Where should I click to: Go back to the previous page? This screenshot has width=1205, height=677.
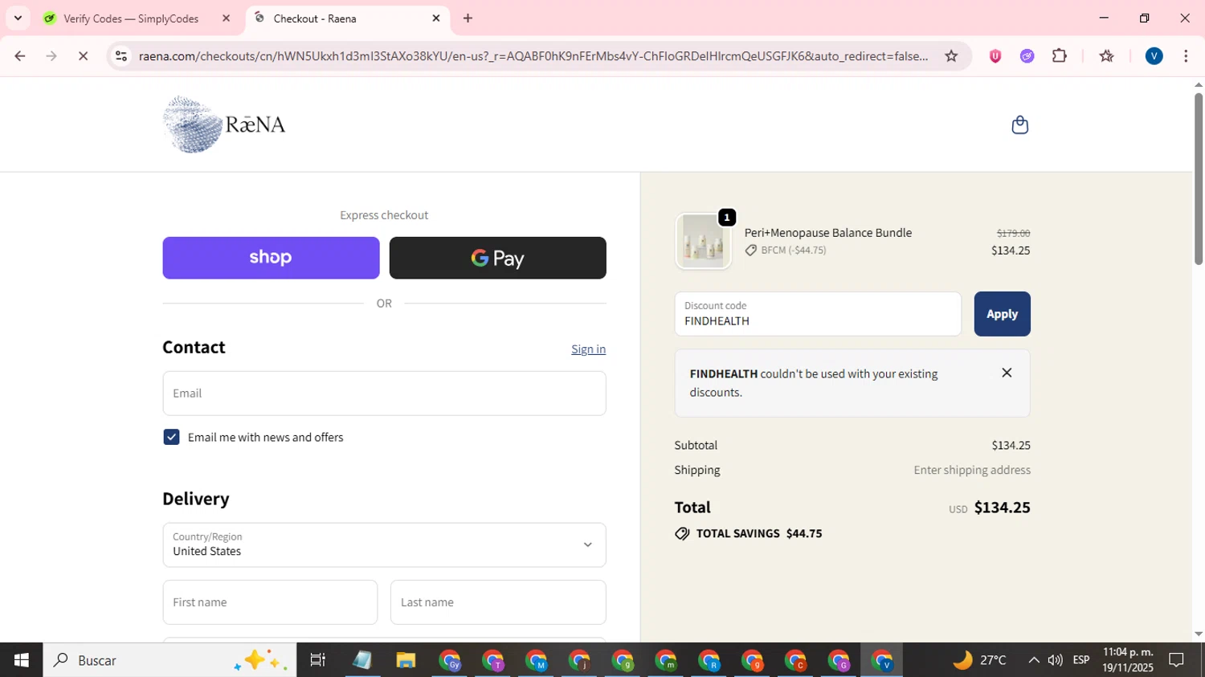pyautogui.click(x=20, y=56)
